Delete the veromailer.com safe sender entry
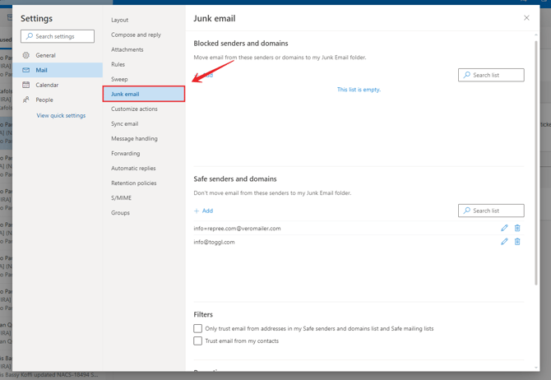551x380 pixels. point(517,228)
